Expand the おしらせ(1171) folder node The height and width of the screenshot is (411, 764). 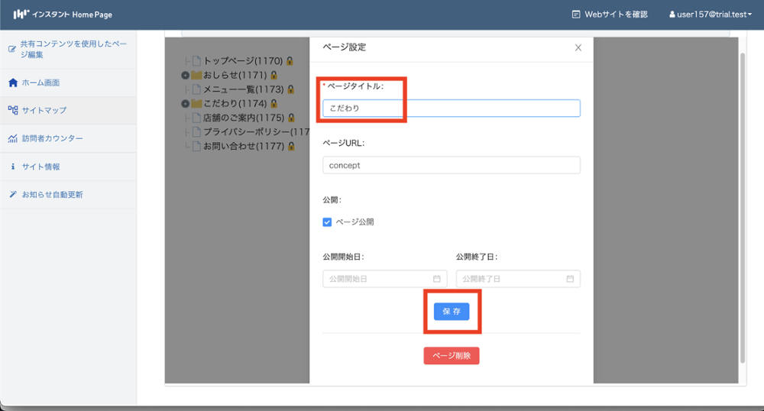point(185,76)
